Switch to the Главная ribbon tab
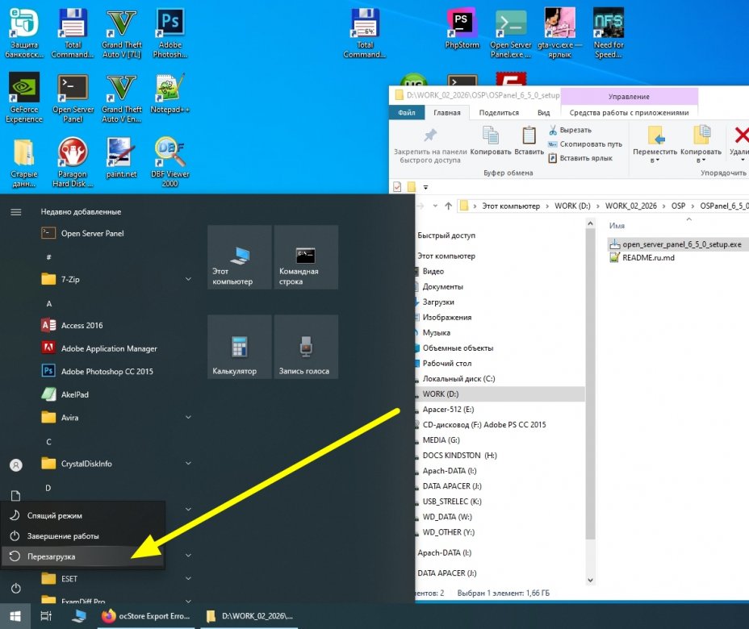749x629 pixels. coord(446,113)
